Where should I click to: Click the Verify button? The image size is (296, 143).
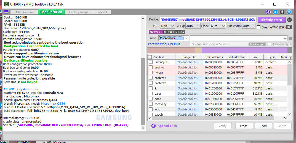point(223,126)
